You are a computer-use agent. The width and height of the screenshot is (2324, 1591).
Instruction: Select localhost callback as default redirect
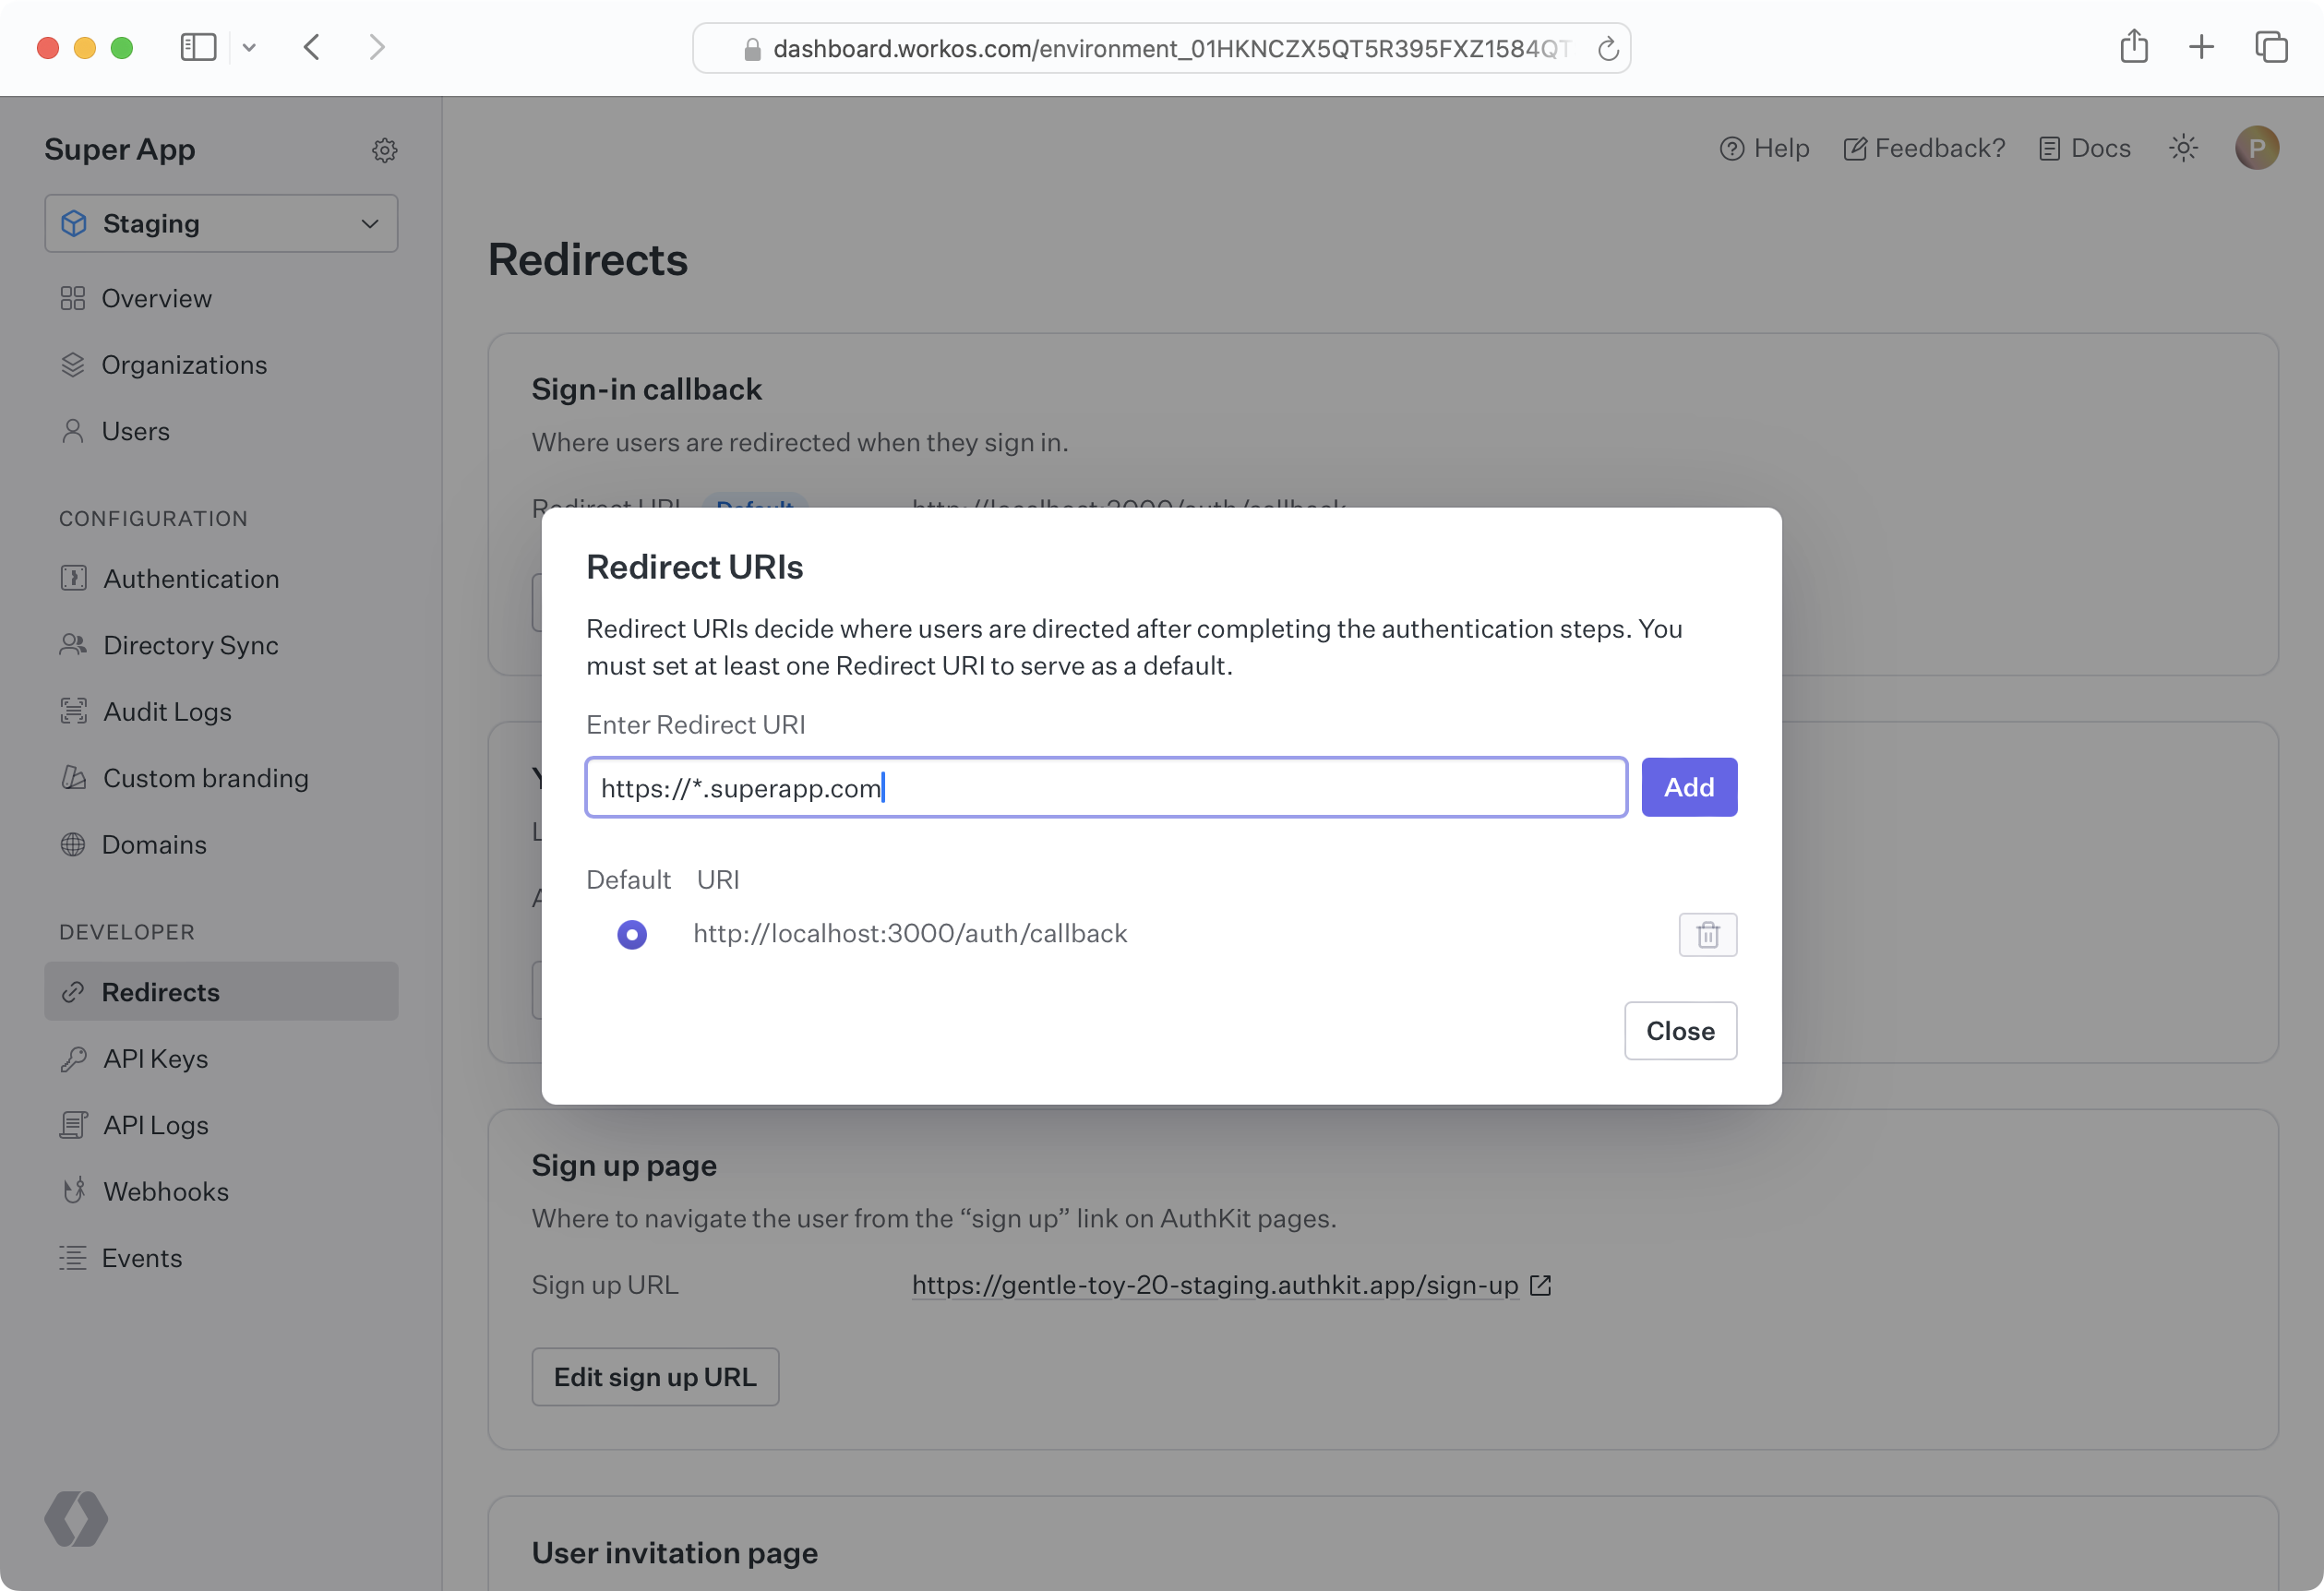pyautogui.click(x=632, y=934)
